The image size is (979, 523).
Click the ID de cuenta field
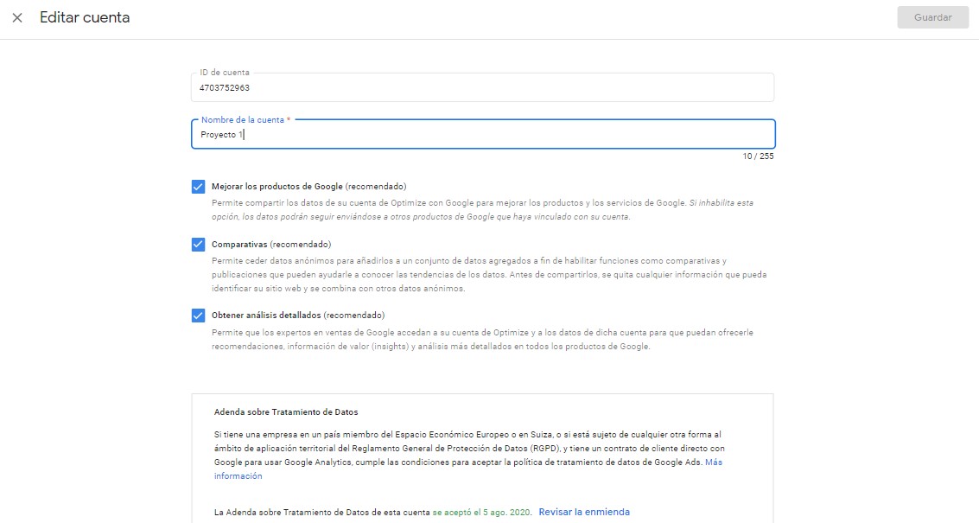(481, 87)
